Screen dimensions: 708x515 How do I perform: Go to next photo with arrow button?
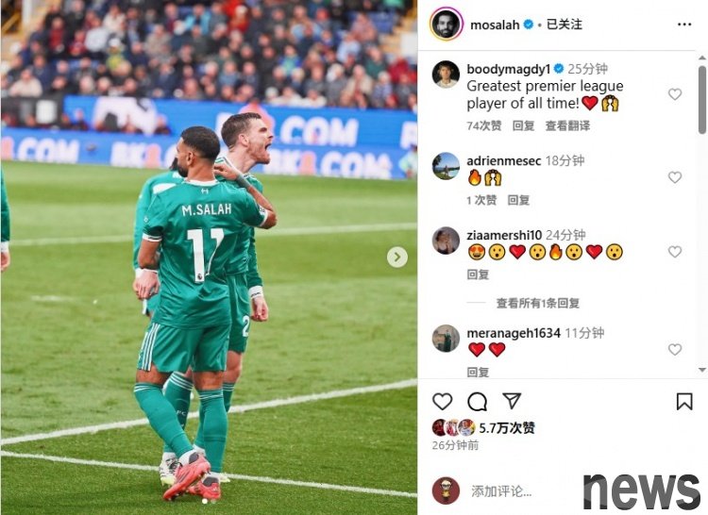coord(397,257)
